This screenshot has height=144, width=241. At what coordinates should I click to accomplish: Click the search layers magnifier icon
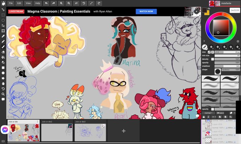231,117
